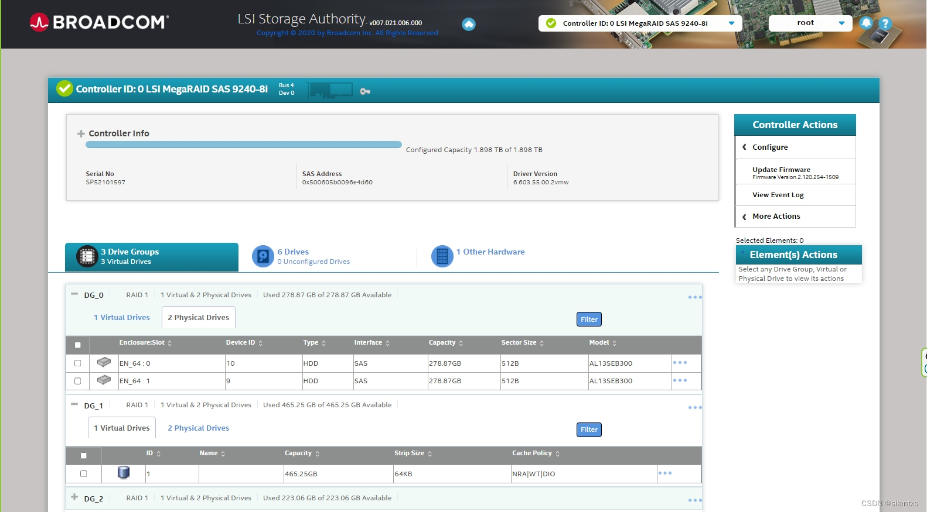The image size is (927, 512).
Task: Click the controller card image in title bar
Action: [x=330, y=90]
